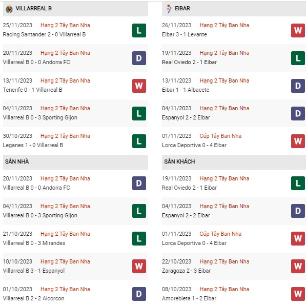This screenshot has height=306, width=306.
Task: Open the VILLARREAL B team header
Action: pyautogui.click(x=75, y=9)
